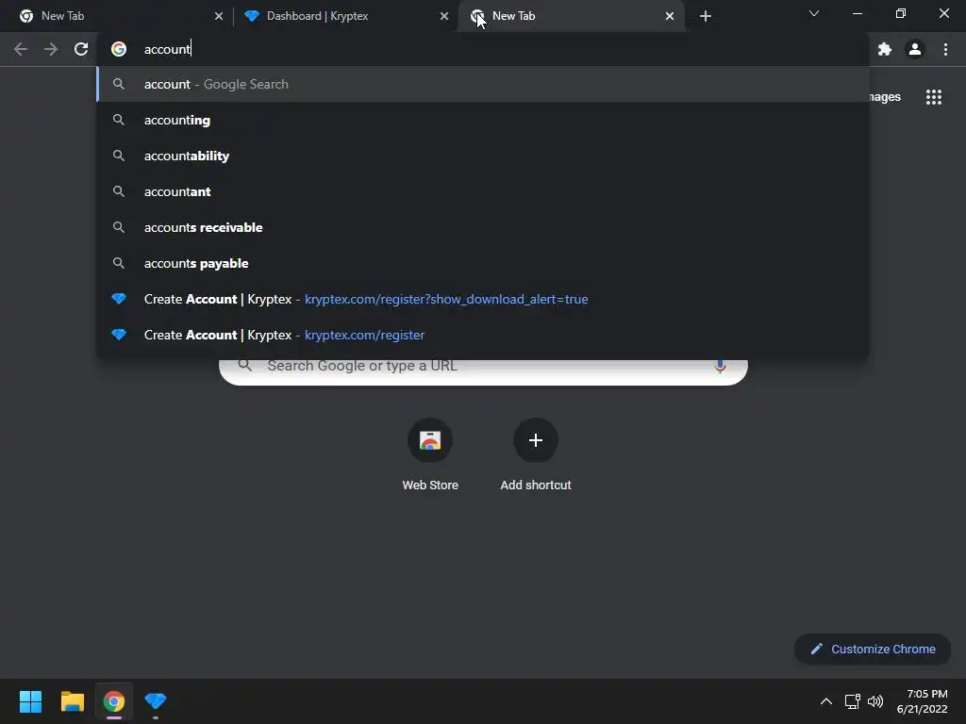Click the Add shortcut plus tile
Image resolution: width=966 pixels, height=724 pixels.
click(536, 455)
